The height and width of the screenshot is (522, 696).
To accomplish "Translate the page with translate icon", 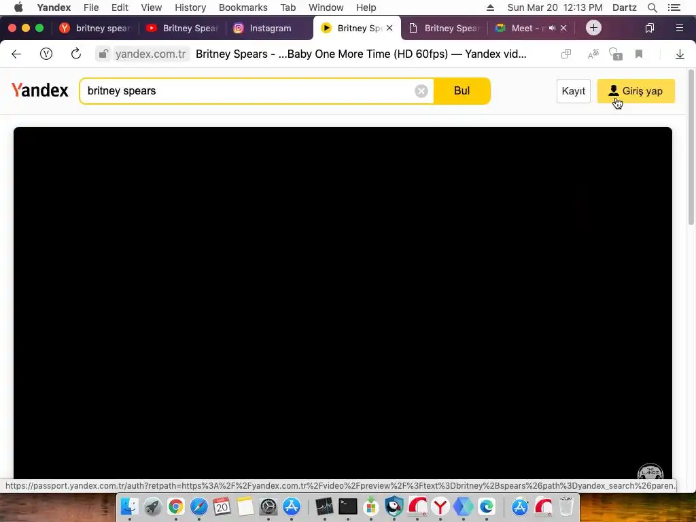I will (x=593, y=54).
